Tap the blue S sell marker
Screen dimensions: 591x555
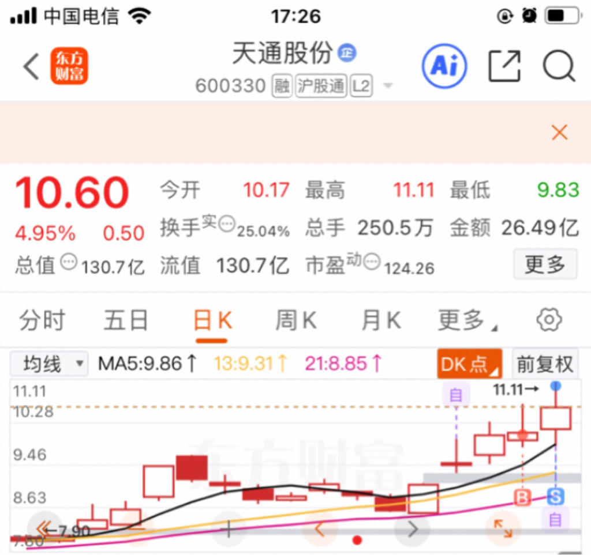click(556, 496)
